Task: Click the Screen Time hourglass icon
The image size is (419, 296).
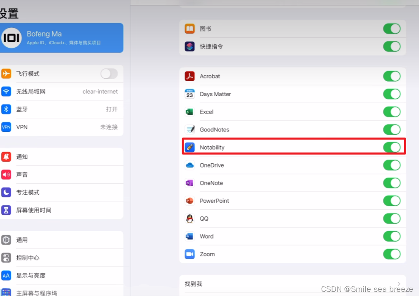Action: (x=6, y=210)
